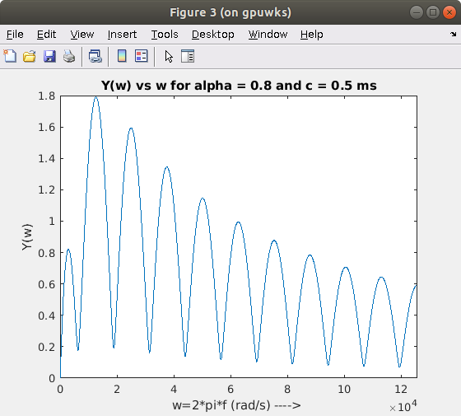Click the x-axis tick label 6

coord(230,389)
